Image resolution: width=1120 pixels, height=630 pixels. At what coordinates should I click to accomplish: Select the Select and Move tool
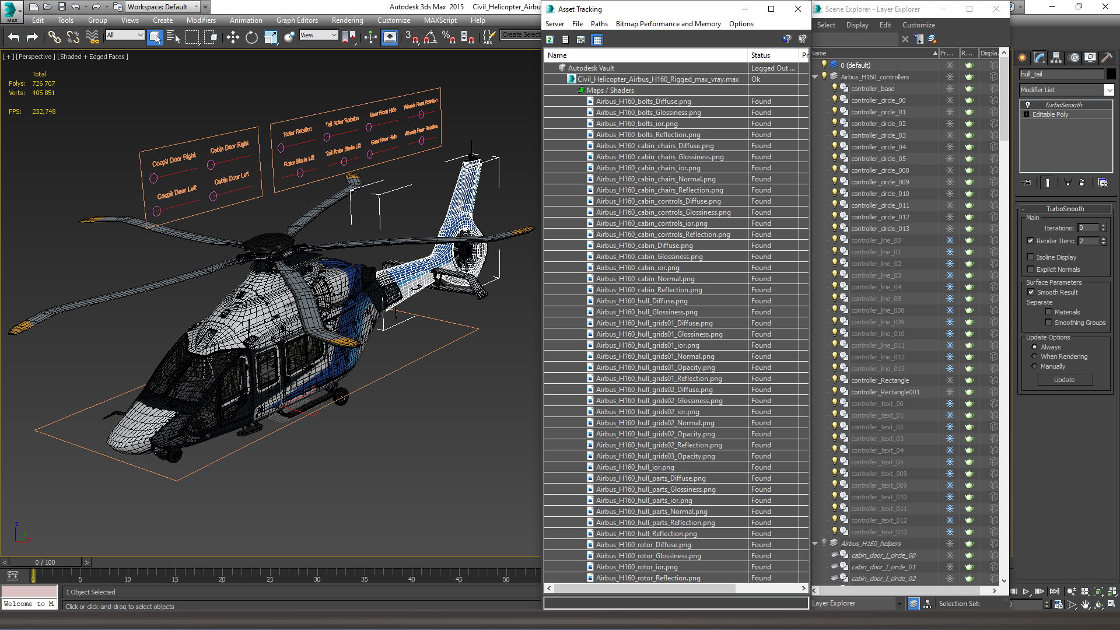[x=233, y=37]
